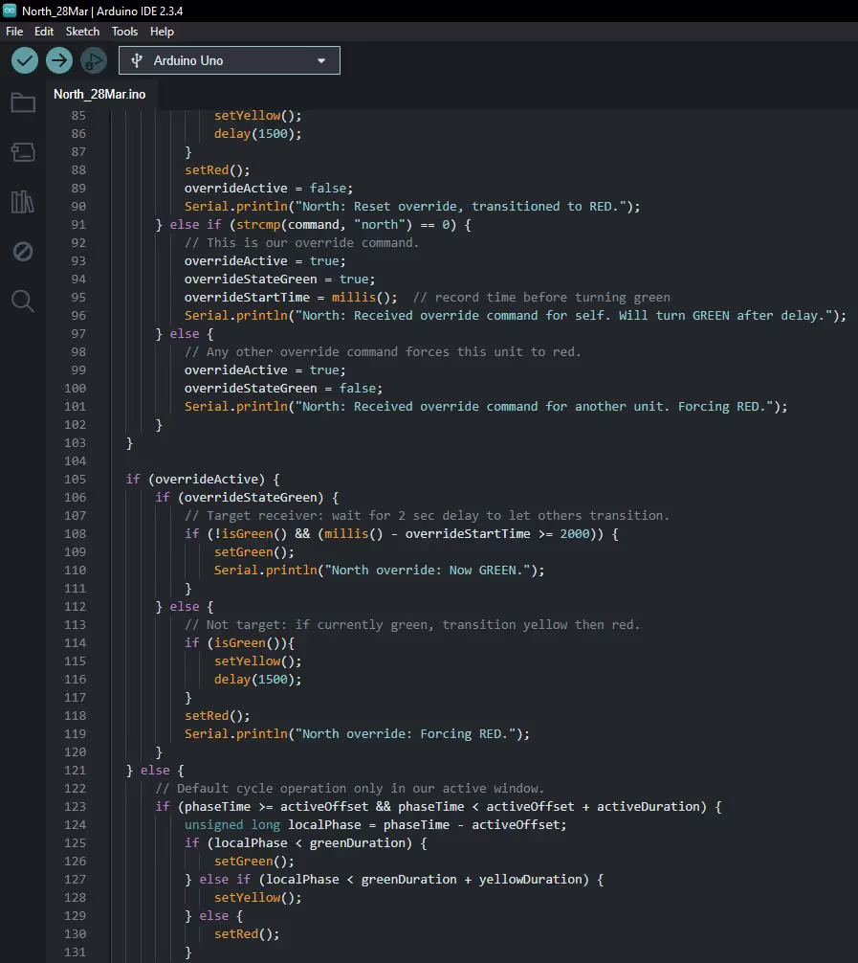Click the Arduino IDE logo in title bar
The image size is (858, 963).
coord(11,11)
